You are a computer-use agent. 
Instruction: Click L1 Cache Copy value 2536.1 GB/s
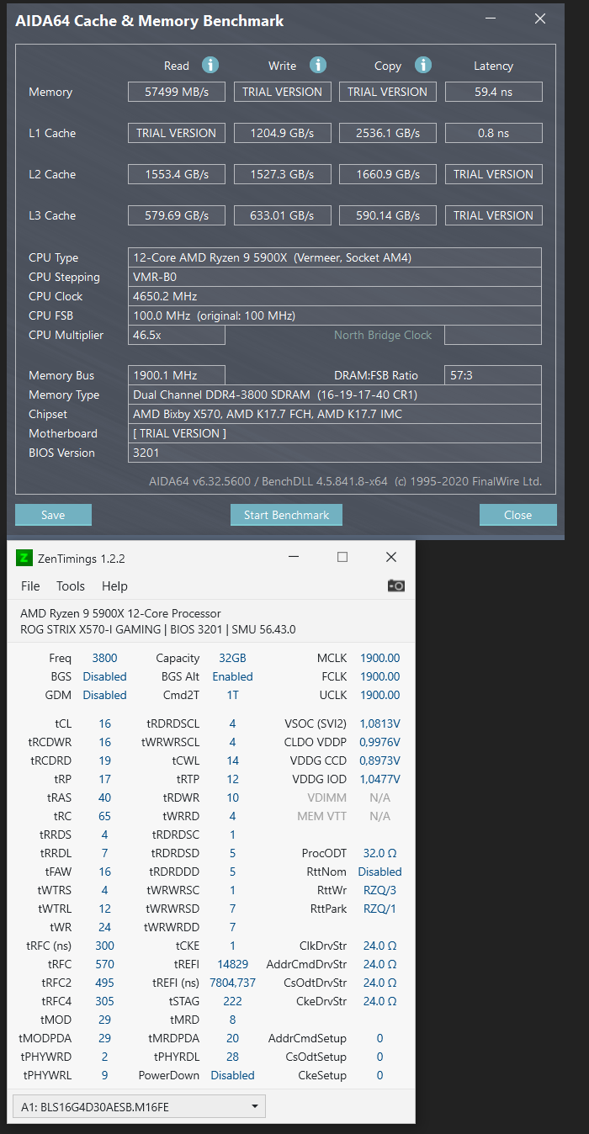click(x=388, y=133)
